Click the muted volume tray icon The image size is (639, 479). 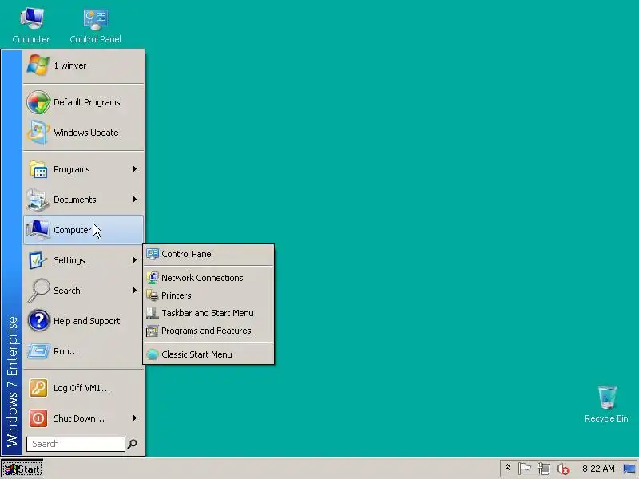click(x=563, y=469)
